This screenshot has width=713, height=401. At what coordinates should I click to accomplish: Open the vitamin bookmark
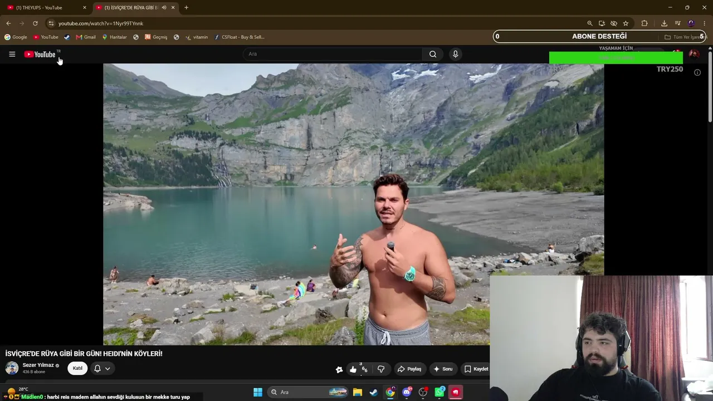click(197, 37)
